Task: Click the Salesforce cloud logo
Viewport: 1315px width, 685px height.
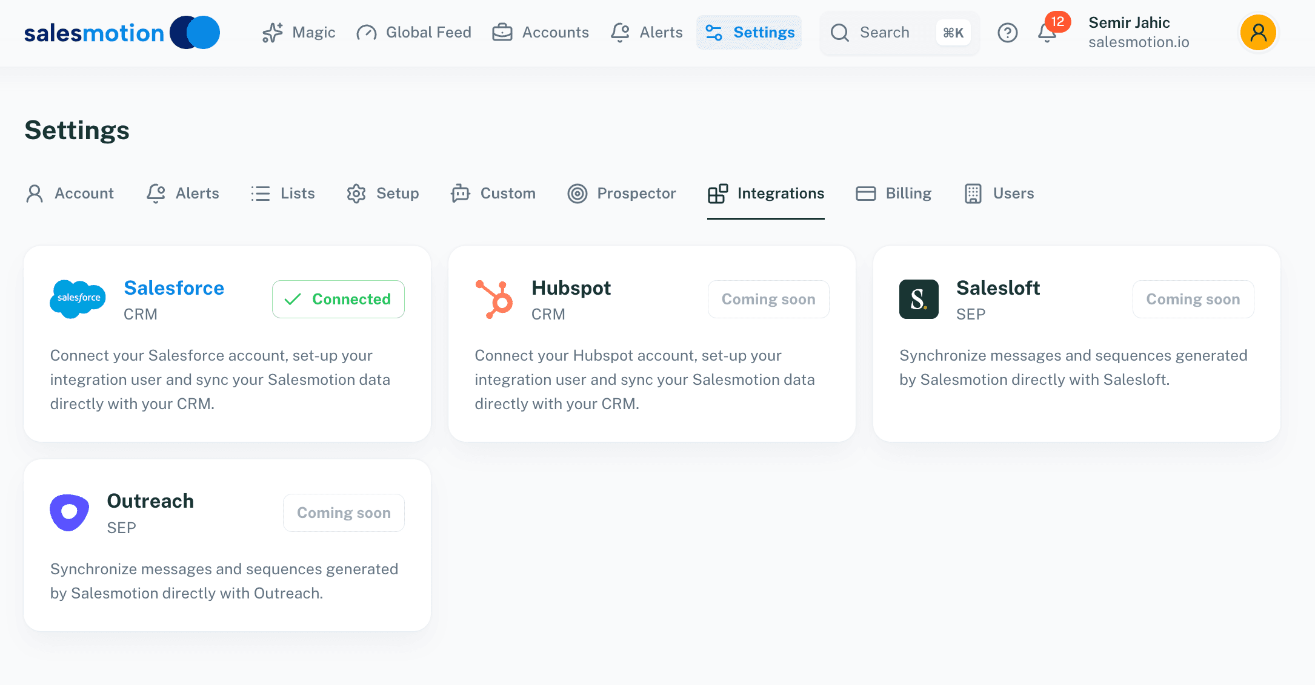Action: click(x=78, y=299)
